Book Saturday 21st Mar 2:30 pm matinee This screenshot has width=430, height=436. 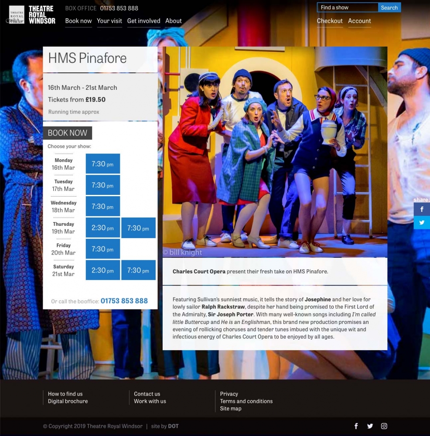[x=102, y=270]
